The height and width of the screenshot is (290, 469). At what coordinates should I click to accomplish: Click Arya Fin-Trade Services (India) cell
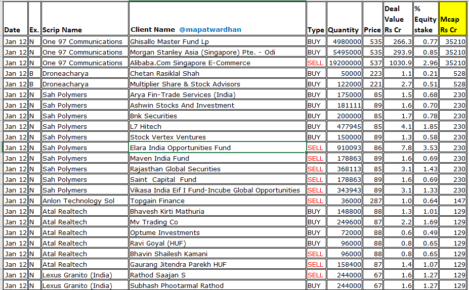[x=218, y=94]
